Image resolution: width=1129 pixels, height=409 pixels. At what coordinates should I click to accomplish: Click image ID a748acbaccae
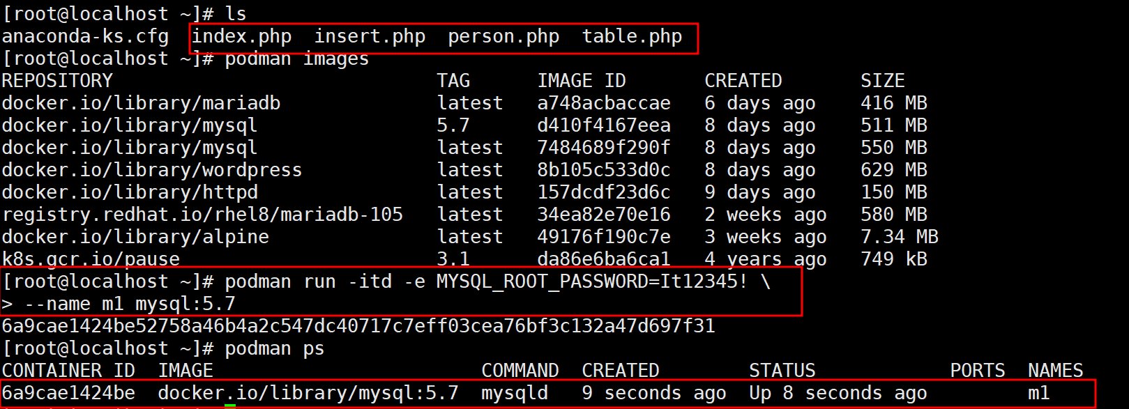[604, 103]
